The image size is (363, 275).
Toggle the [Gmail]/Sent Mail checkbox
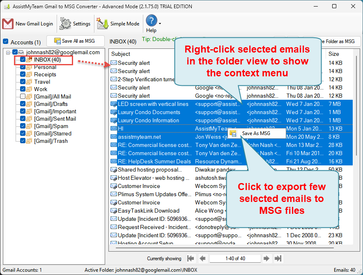click(x=23, y=119)
